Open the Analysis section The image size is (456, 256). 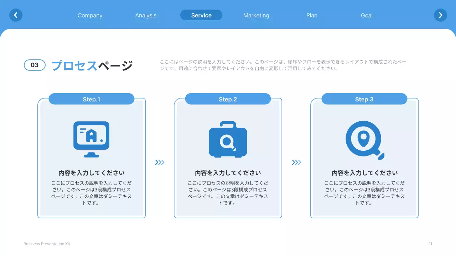point(146,15)
